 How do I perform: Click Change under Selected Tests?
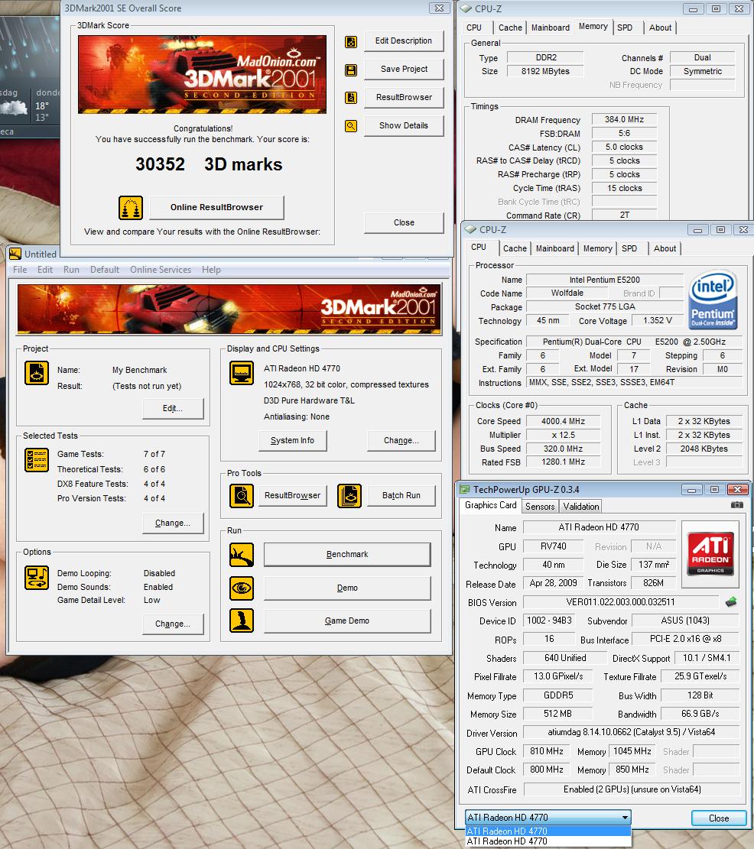[x=173, y=523]
